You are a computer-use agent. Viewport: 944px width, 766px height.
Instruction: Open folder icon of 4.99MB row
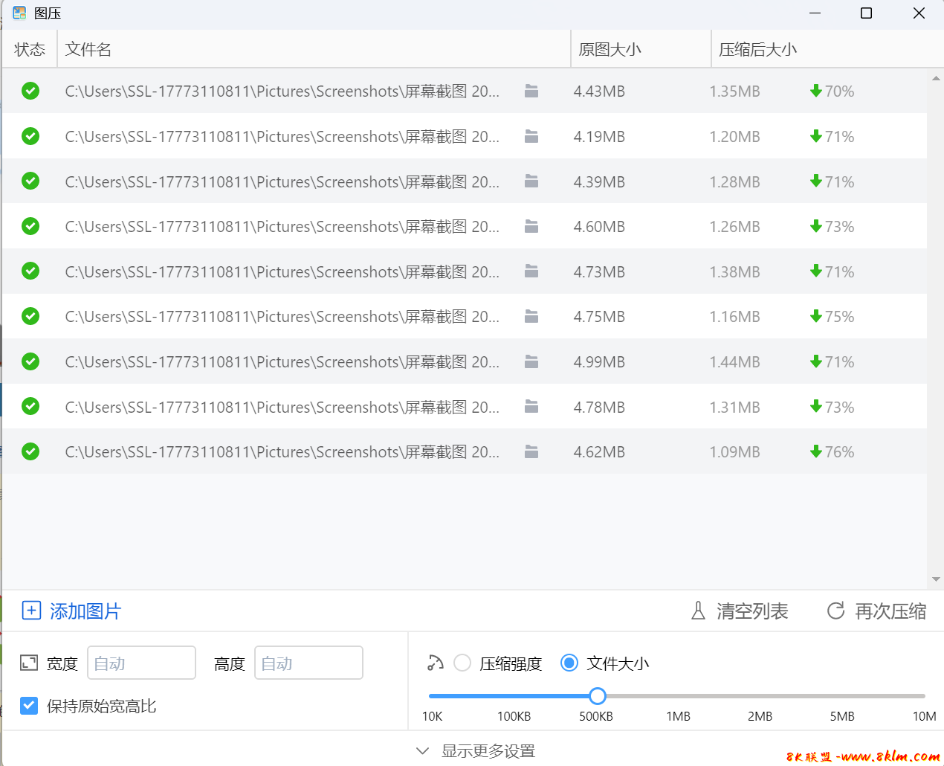coord(531,361)
